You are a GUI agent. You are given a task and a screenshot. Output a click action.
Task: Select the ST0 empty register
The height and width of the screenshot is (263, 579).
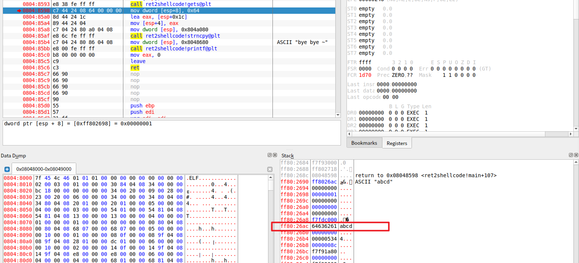(370, 9)
